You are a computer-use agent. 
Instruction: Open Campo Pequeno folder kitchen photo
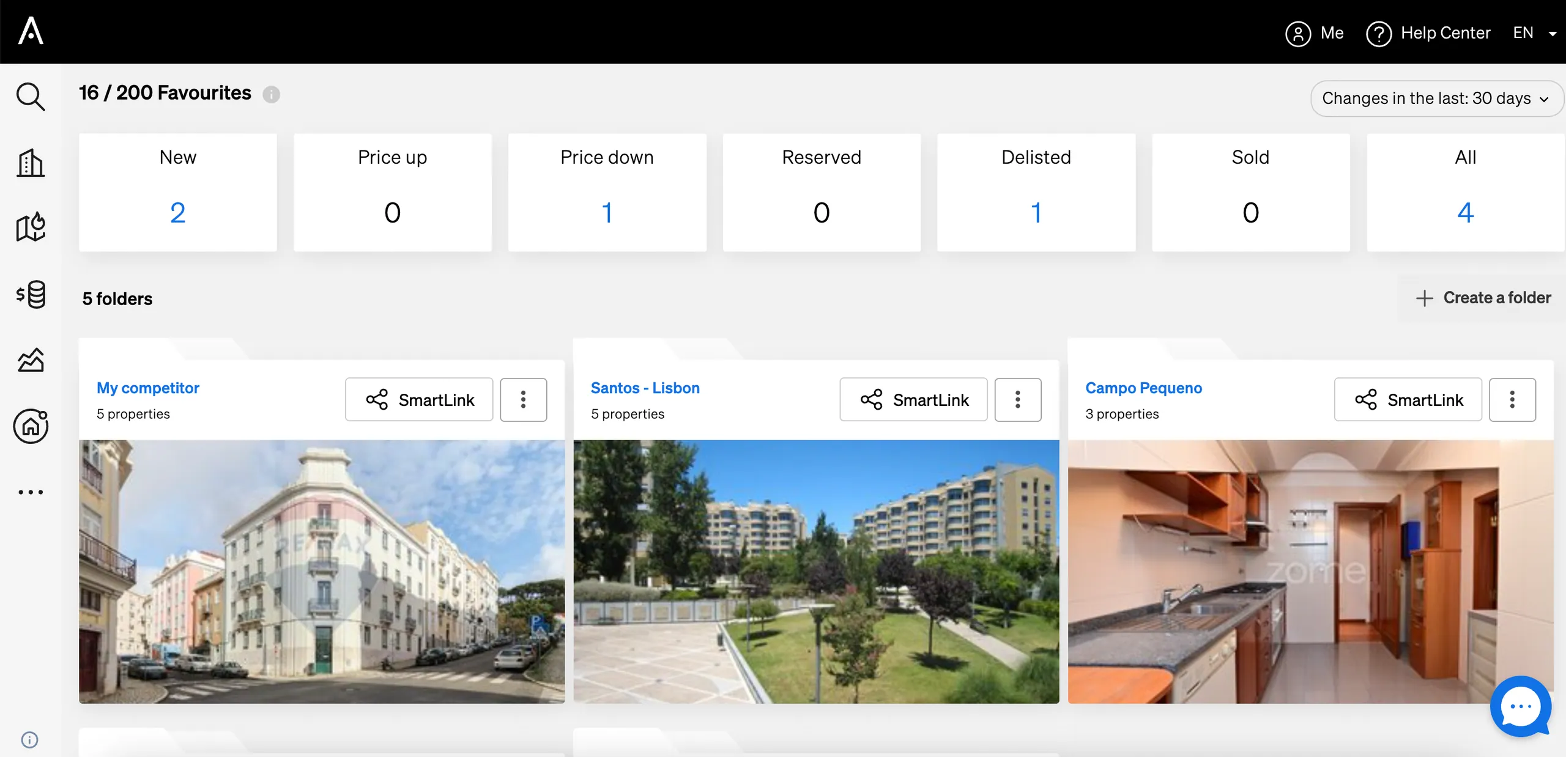1310,572
